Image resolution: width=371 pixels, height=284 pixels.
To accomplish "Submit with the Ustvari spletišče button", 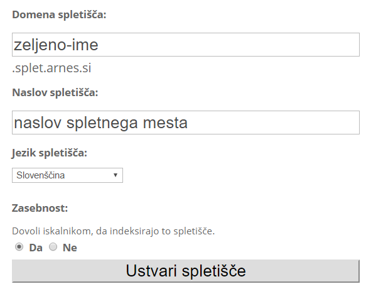I will [x=186, y=271].
